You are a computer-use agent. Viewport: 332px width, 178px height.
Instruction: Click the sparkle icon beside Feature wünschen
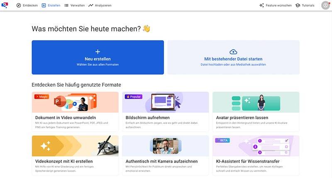pos(262,5)
